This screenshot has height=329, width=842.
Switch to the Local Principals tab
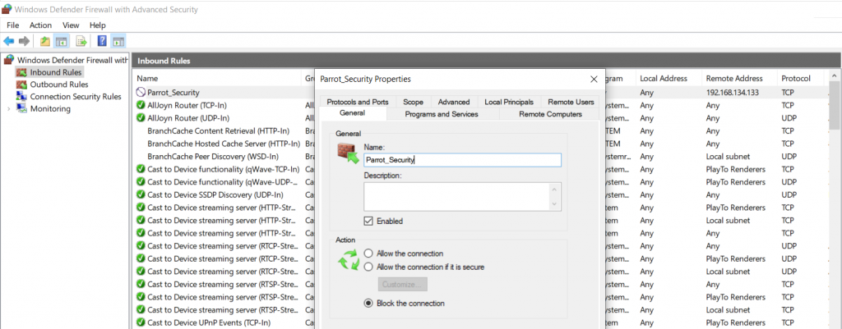(509, 102)
